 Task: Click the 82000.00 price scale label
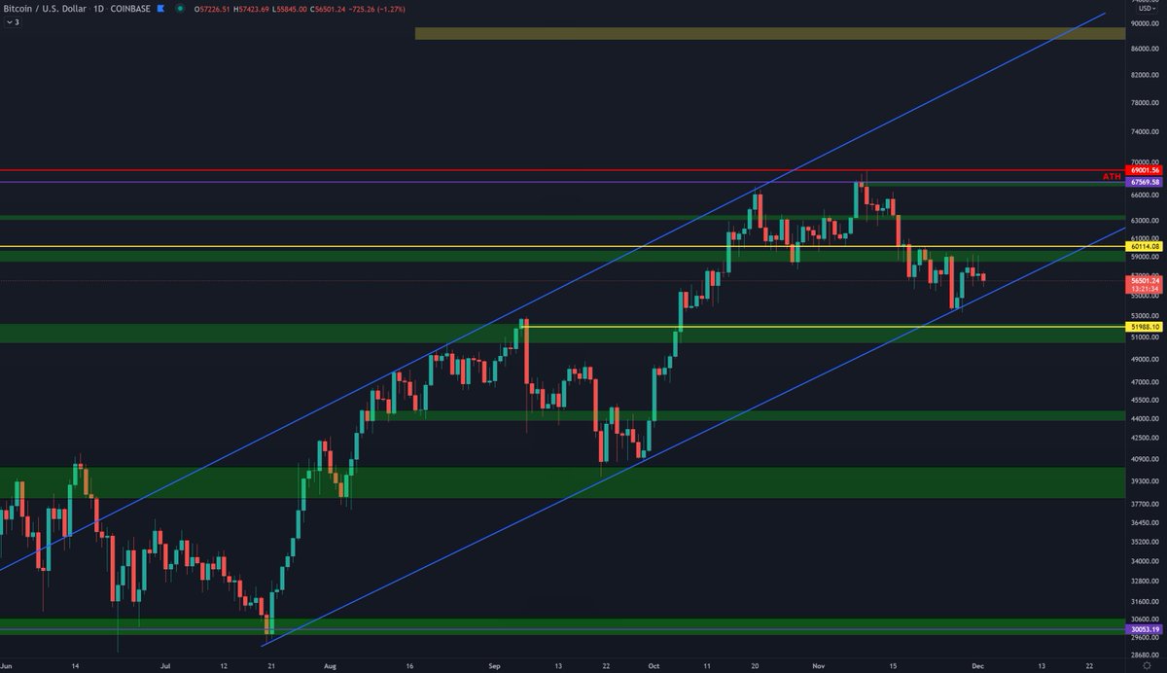[1145, 75]
